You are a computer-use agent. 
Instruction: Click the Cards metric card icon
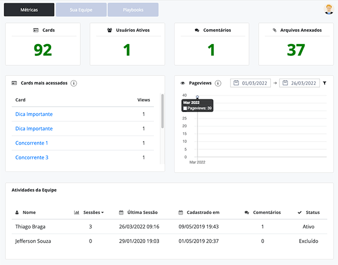36,30
